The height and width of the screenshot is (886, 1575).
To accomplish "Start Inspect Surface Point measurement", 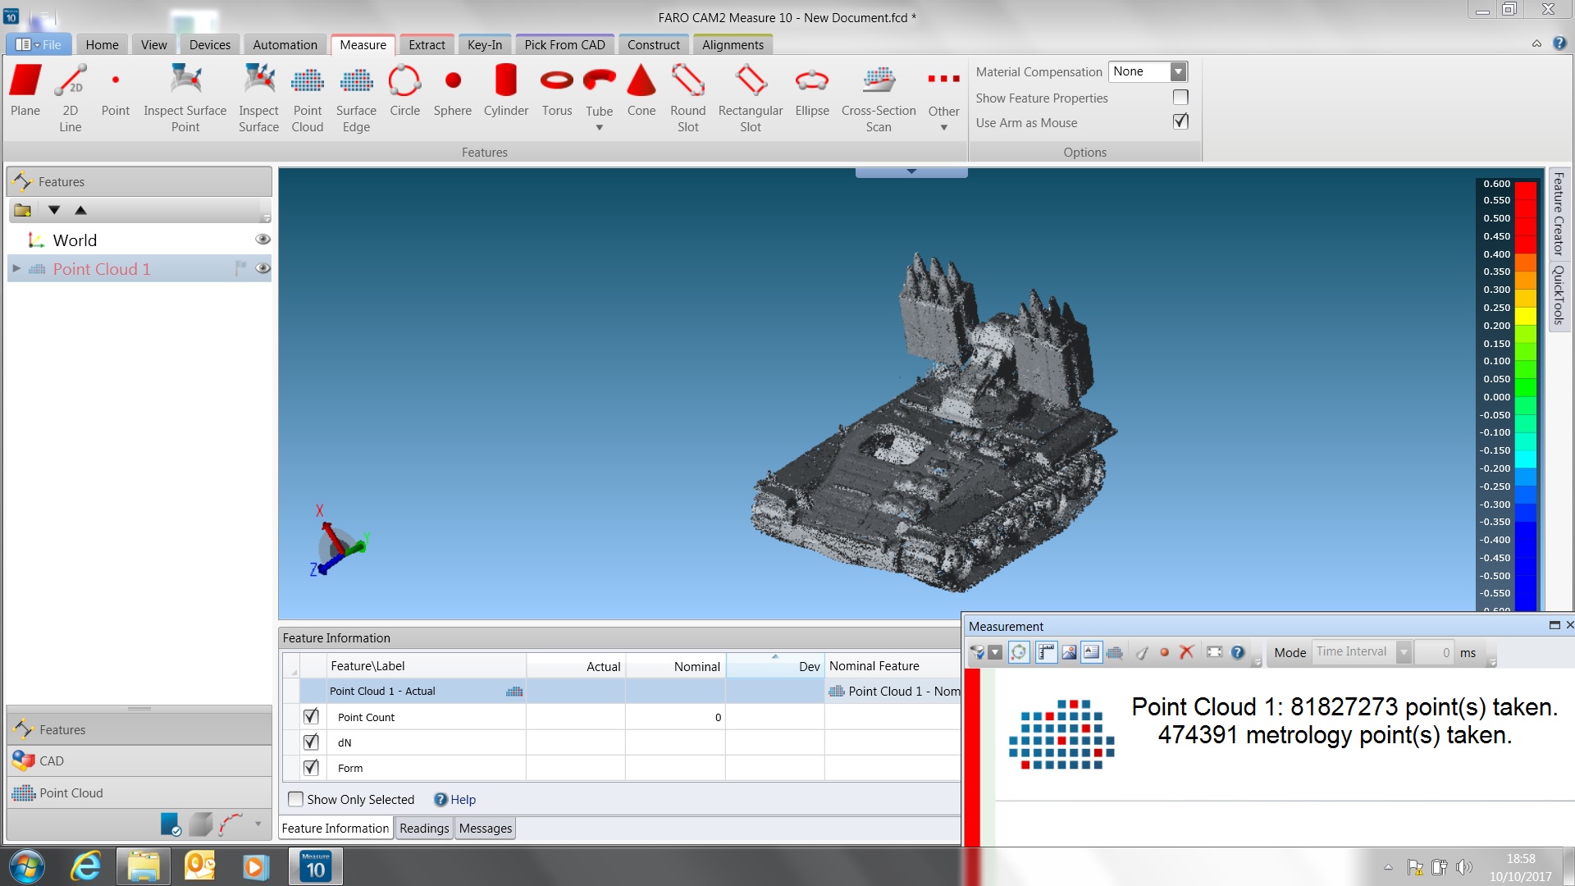I will (185, 98).
